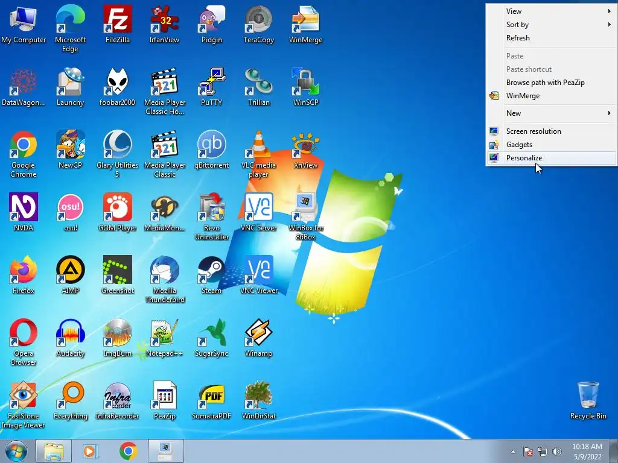This screenshot has height=463, width=618.
Task: Choose Refresh in context menu
Action: (552, 38)
